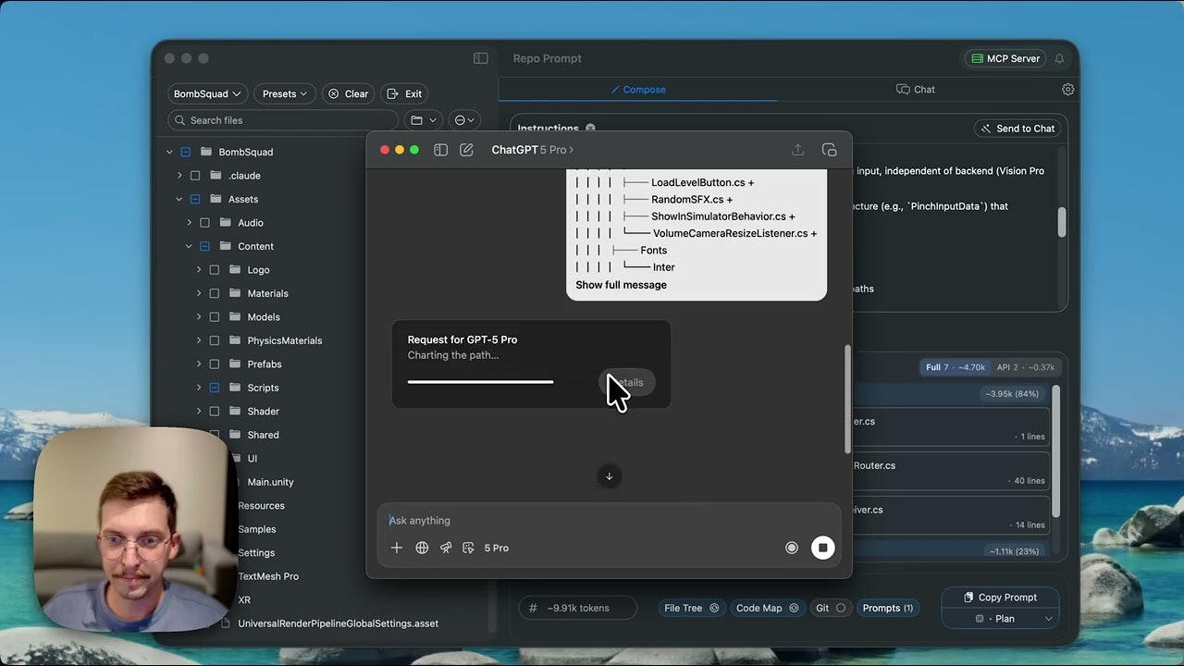Check the Scripts folder checkbox
This screenshot has height=666, width=1184.
tap(214, 388)
